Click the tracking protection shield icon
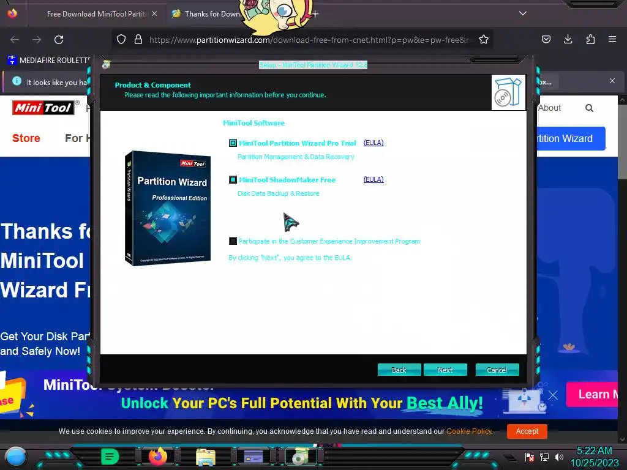The height and width of the screenshot is (470, 627). [121, 39]
